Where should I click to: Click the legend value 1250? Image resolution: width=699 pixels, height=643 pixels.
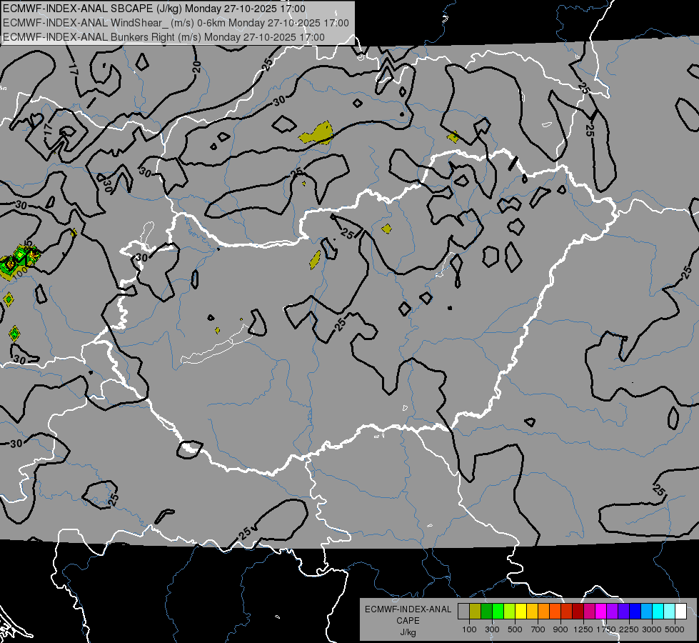[583, 629]
